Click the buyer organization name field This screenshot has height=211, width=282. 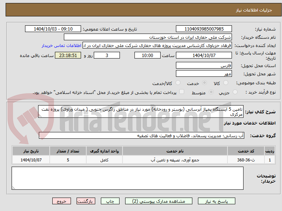tap(148, 37)
